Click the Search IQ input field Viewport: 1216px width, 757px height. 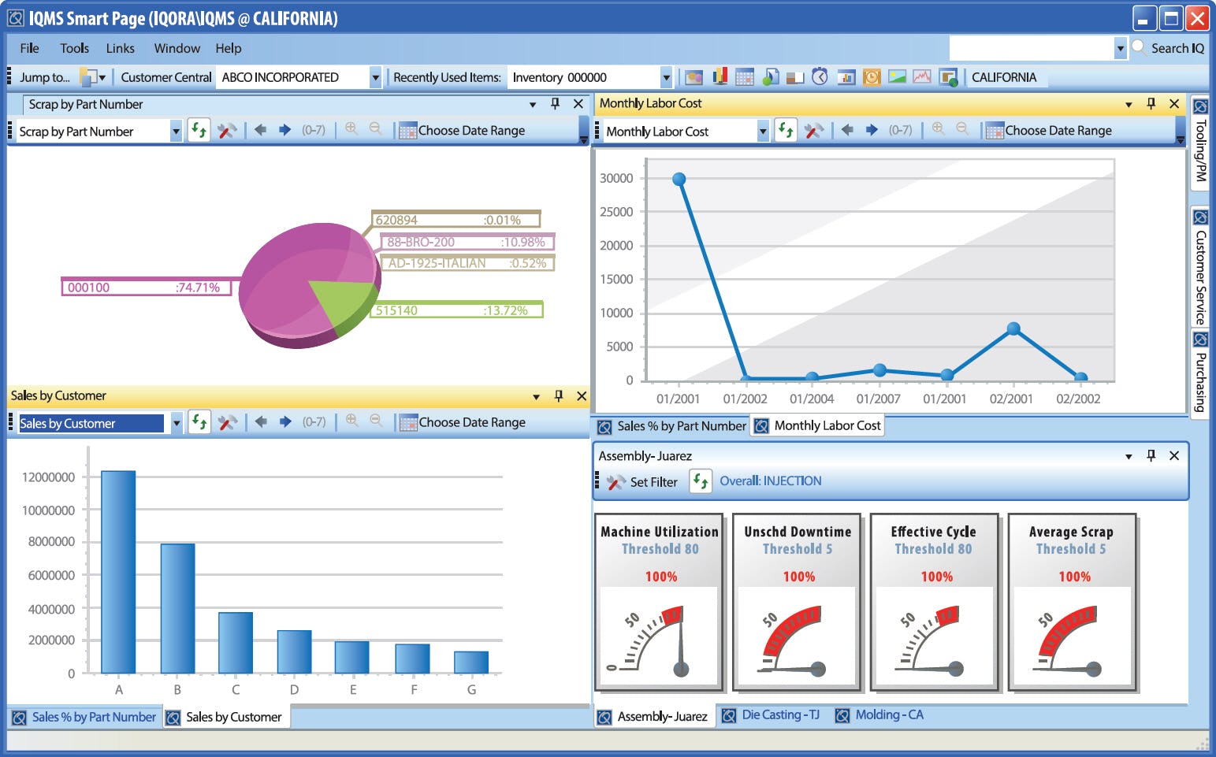tap(1031, 48)
